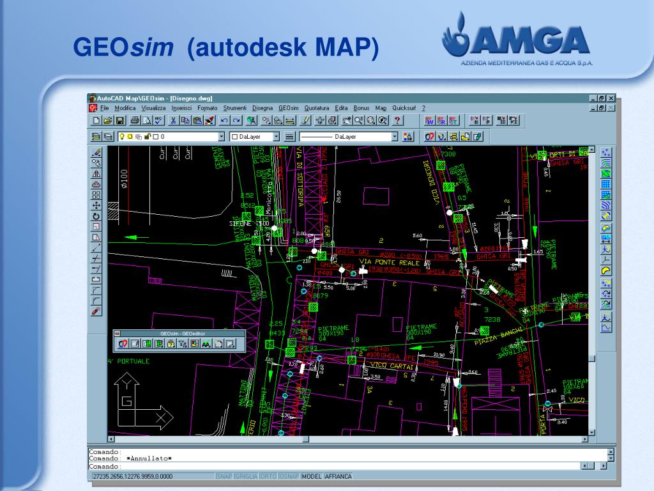Click the red question mark Help icon
This screenshot has height=491, width=654.
point(397,121)
